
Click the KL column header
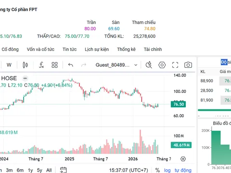point(203,72)
